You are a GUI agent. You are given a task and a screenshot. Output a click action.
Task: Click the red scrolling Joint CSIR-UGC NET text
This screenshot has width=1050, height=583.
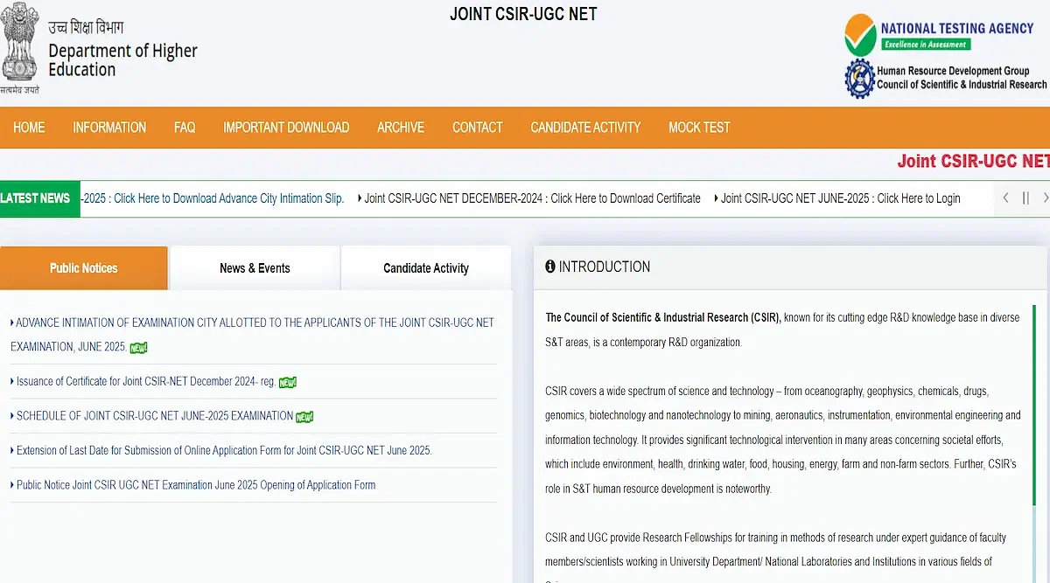[973, 161]
